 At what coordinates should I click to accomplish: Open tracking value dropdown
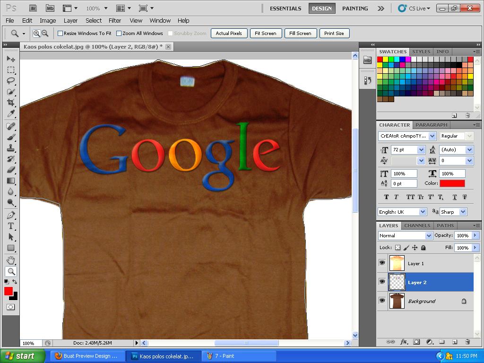(x=469, y=161)
